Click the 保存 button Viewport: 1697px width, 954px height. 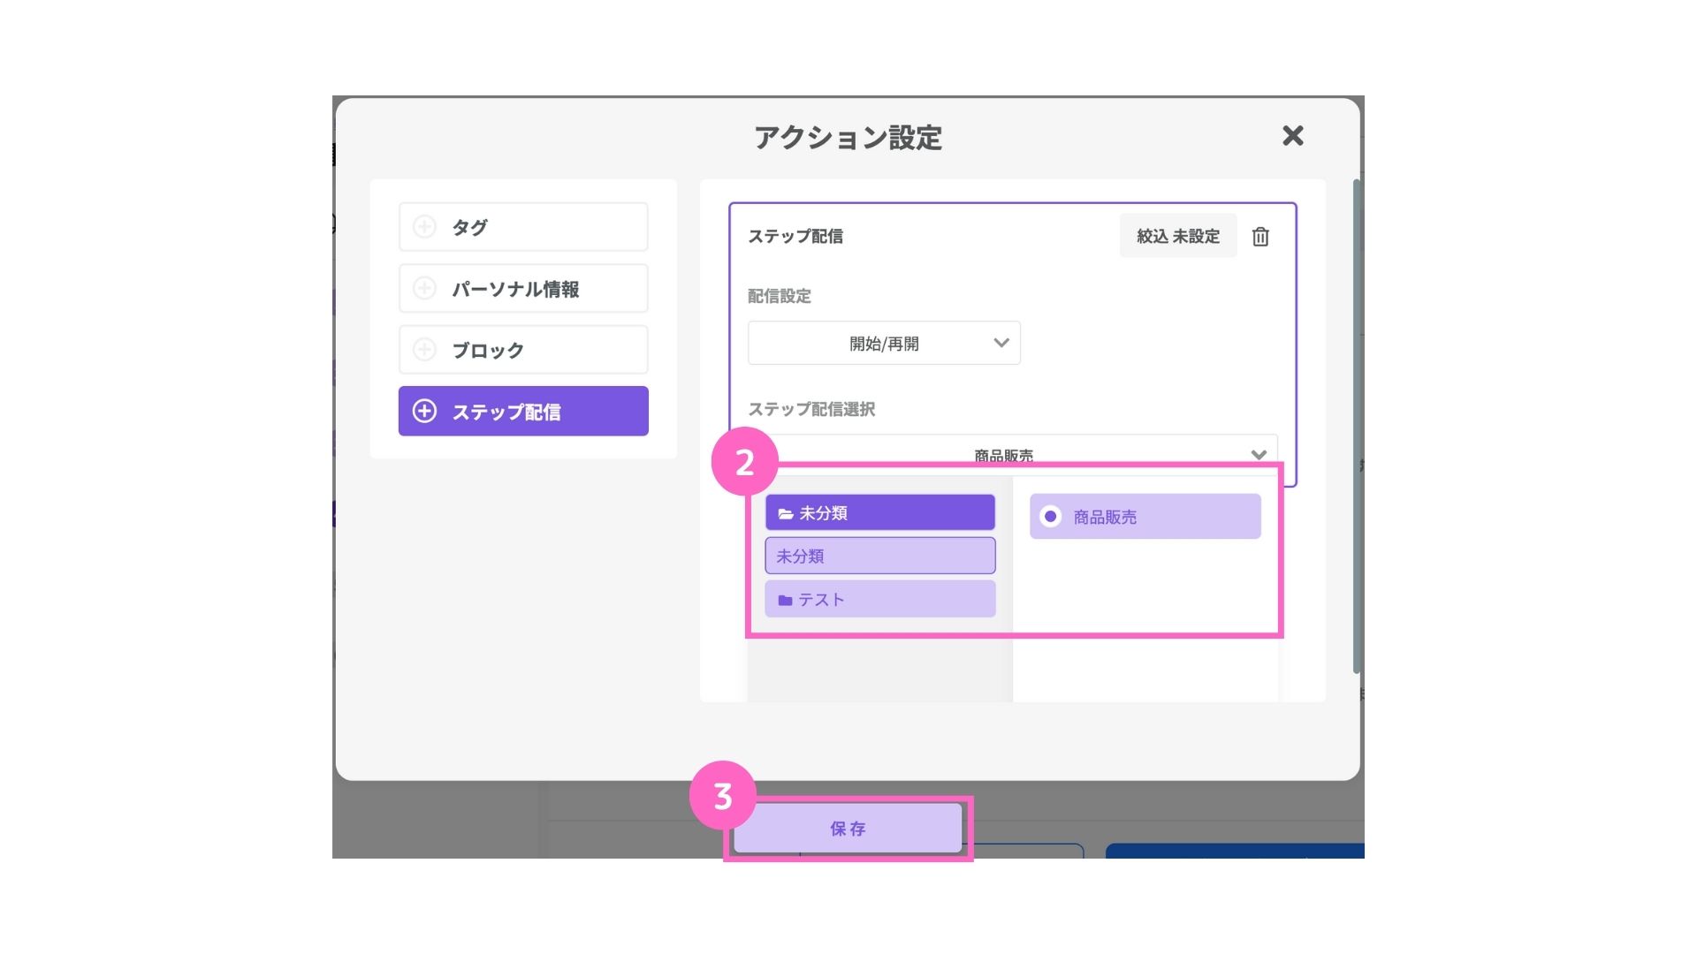click(x=848, y=829)
